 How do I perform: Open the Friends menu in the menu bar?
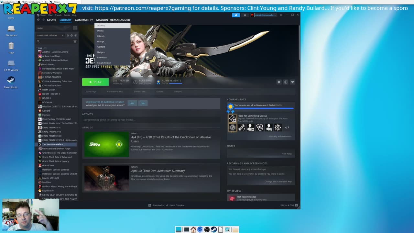pos(58,15)
